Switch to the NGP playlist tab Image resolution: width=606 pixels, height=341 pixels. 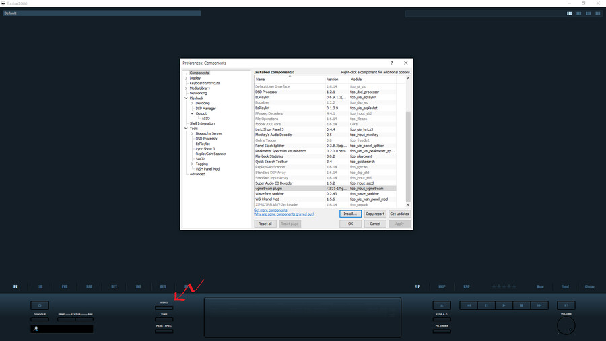(442, 287)
